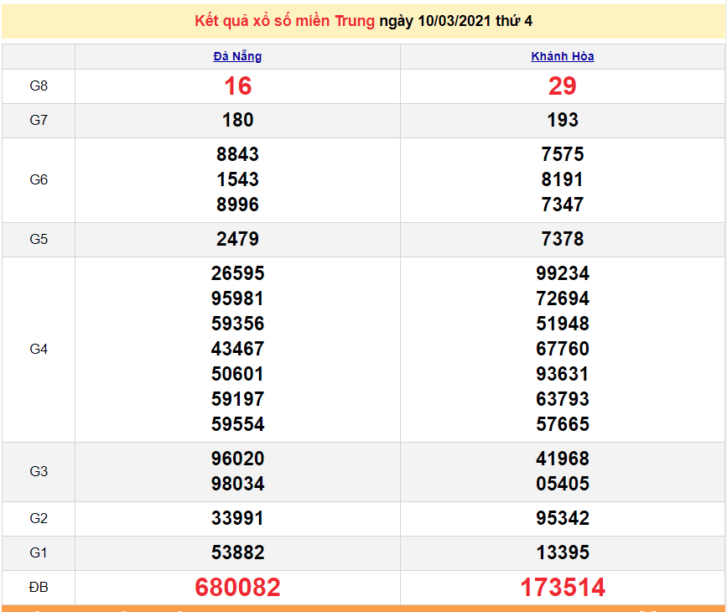Click the G3 row label

point(39,472)
